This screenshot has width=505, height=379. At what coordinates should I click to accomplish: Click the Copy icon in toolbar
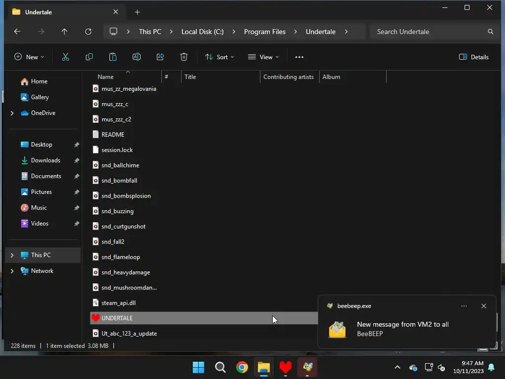[89, 57]
